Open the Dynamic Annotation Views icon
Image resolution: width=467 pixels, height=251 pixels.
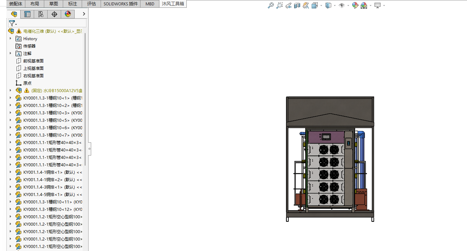(x=306, y=5)
